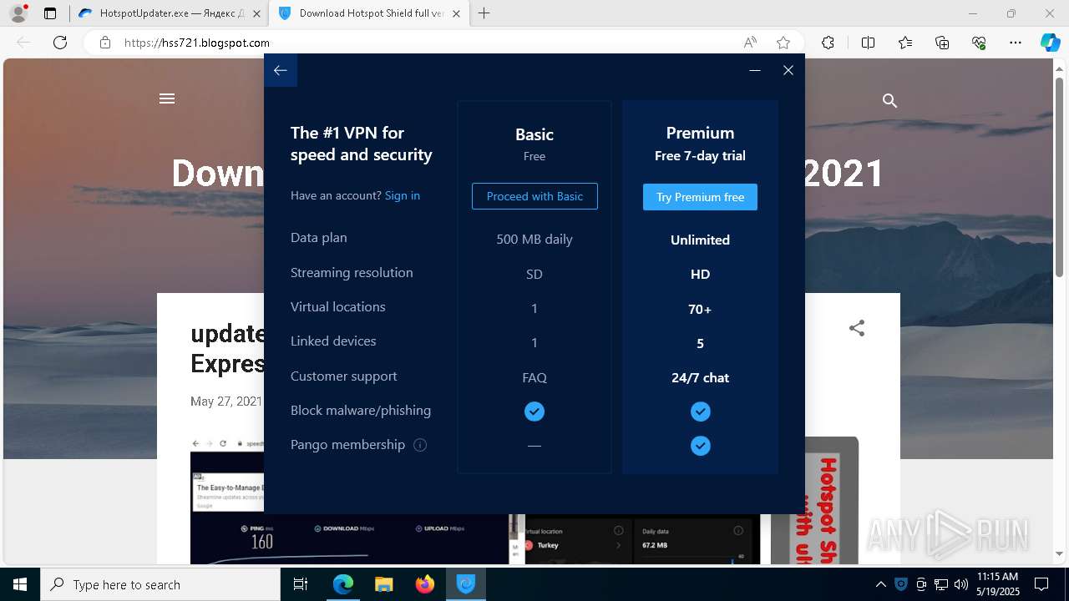This screenshot has height=601, width=1069.
Task: Open taskbar clock showing 11:15 AM
Action: (x=997, y=584)
